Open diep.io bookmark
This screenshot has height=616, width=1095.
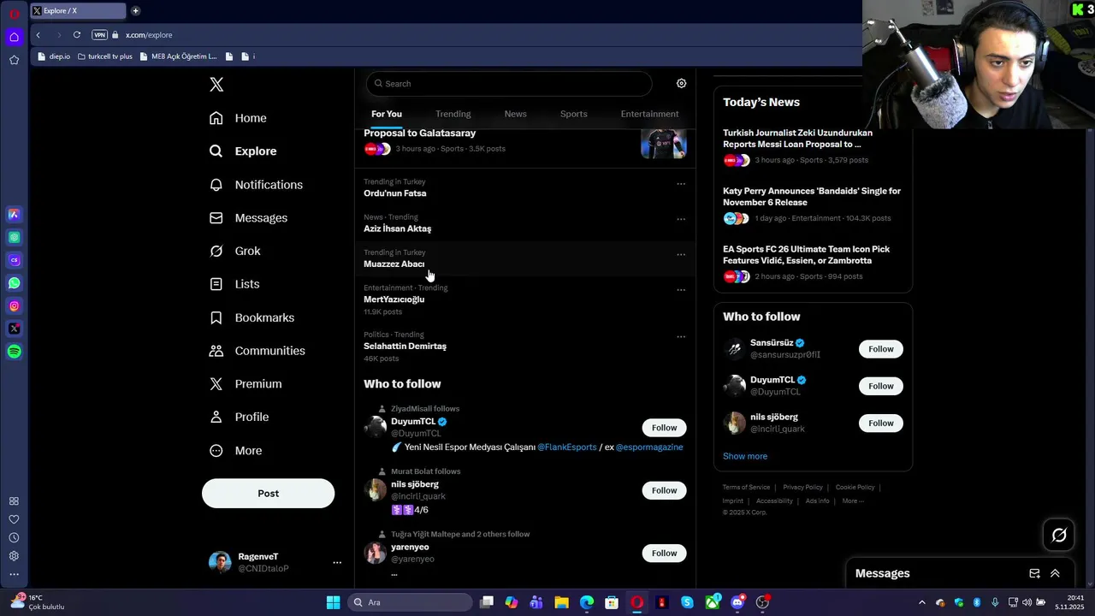[x=54, y=56]
